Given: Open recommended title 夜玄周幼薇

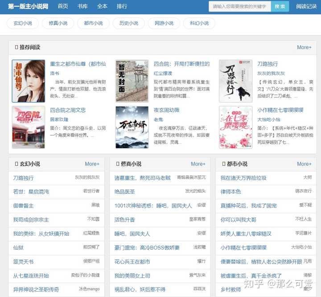Looking at the screenshot, I should [166, 110].
